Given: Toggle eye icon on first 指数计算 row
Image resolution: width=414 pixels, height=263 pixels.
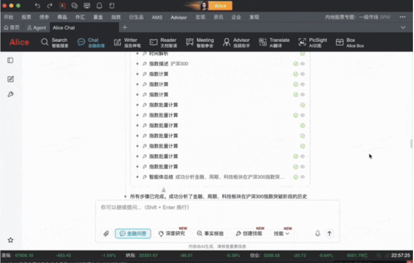Looking at the screenshot, I should coord(303,74).
